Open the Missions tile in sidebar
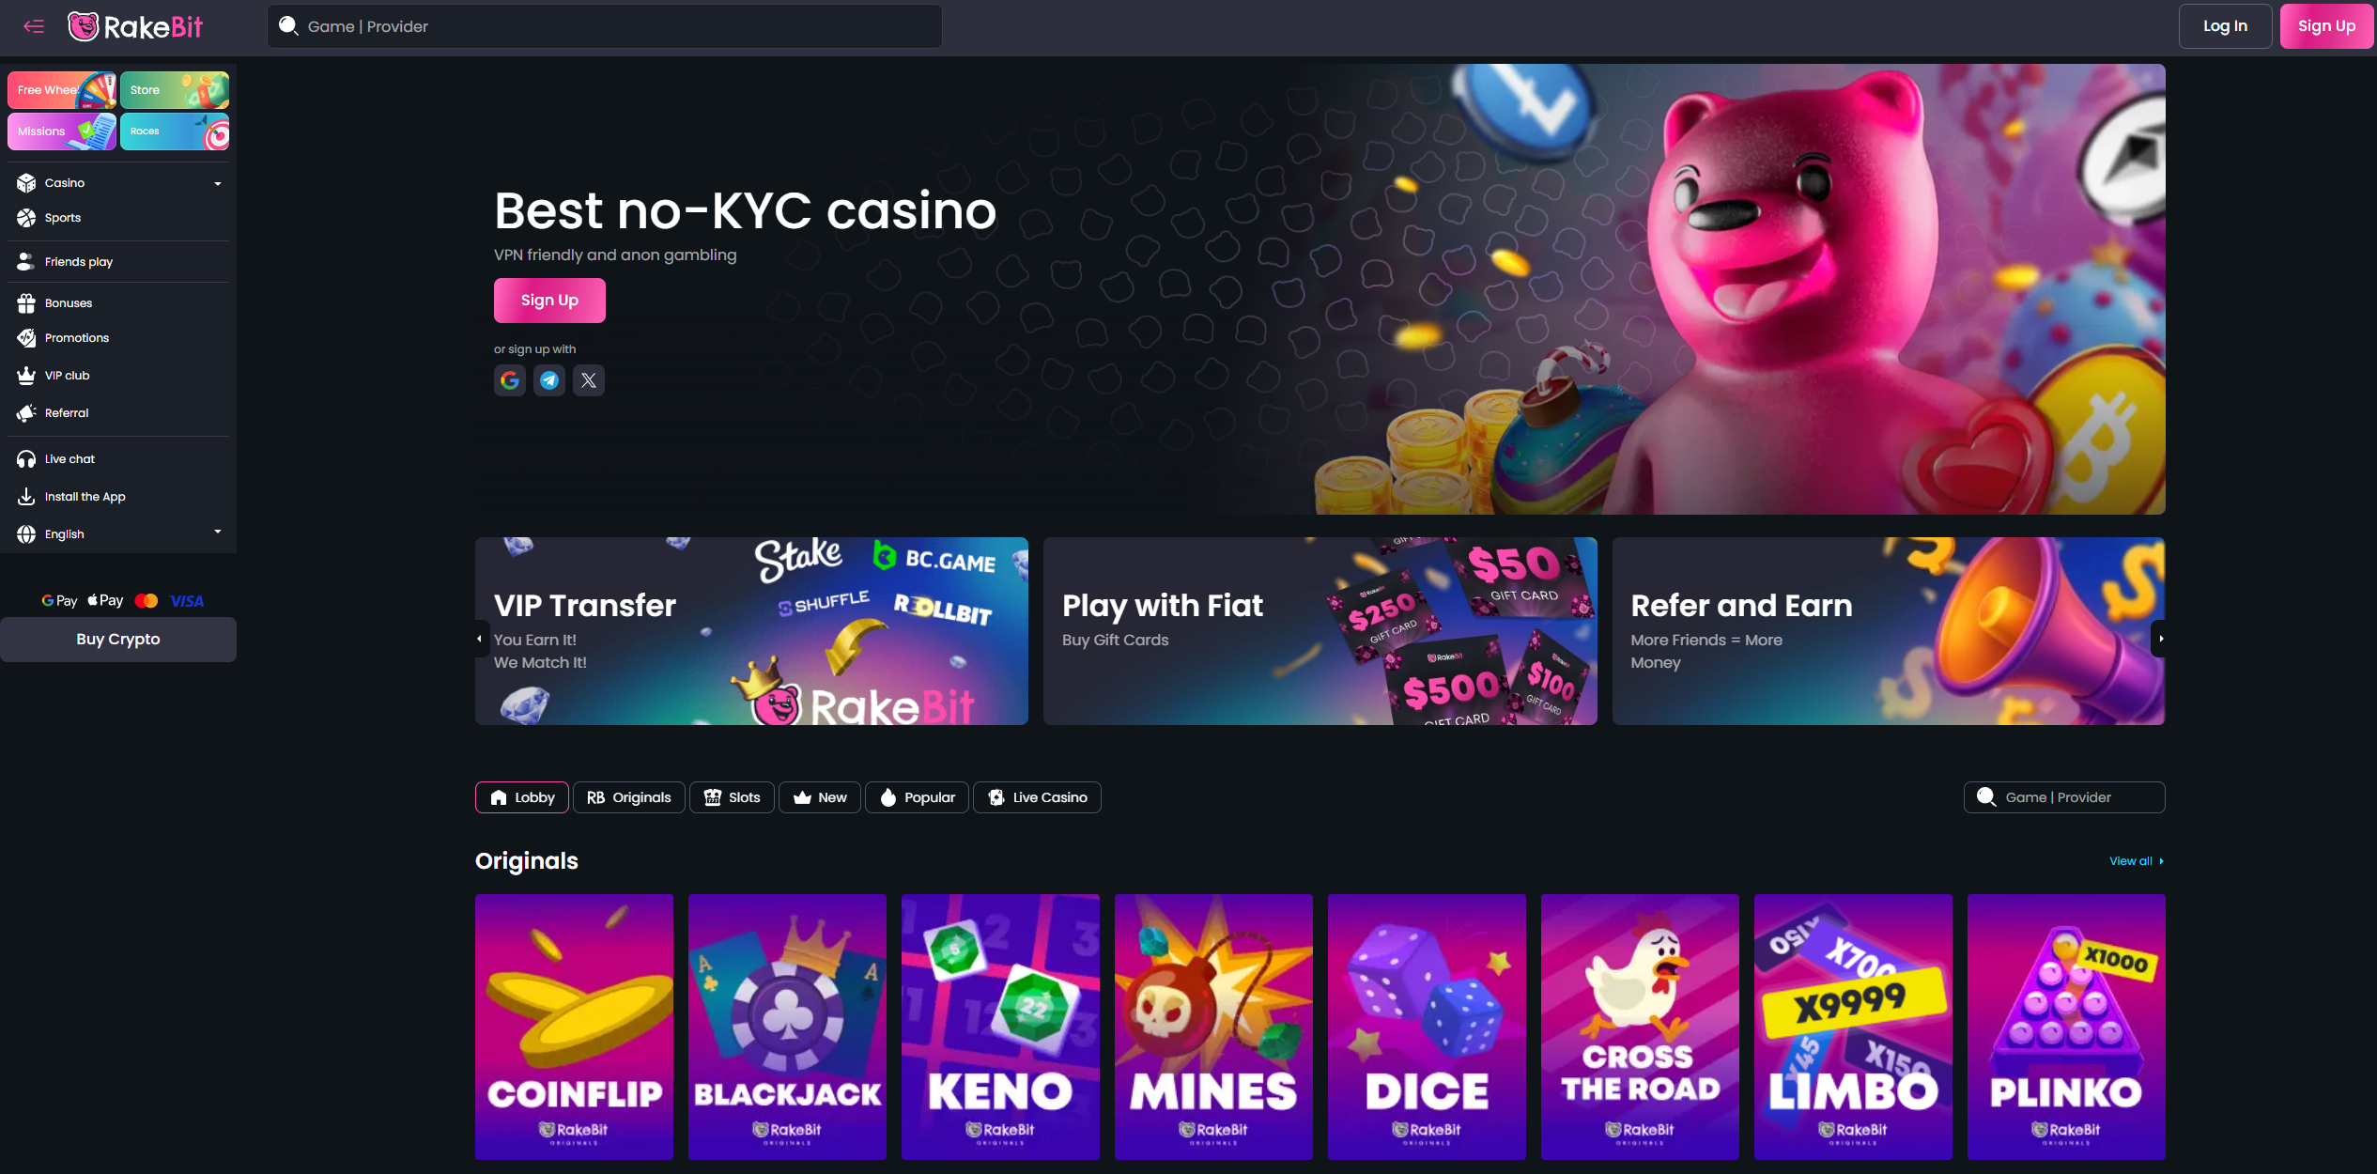Screen dimensions: 2377x1174 click(x=62, y=131)
